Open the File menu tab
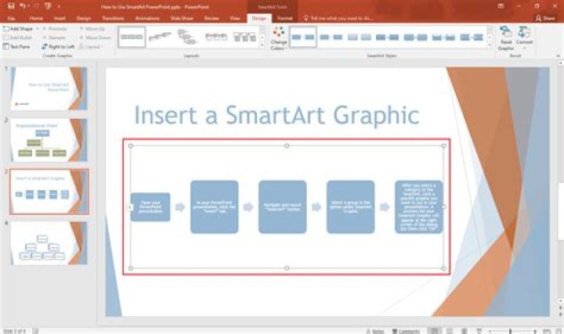This screenshot has width=564, height=334. point(11,18)
